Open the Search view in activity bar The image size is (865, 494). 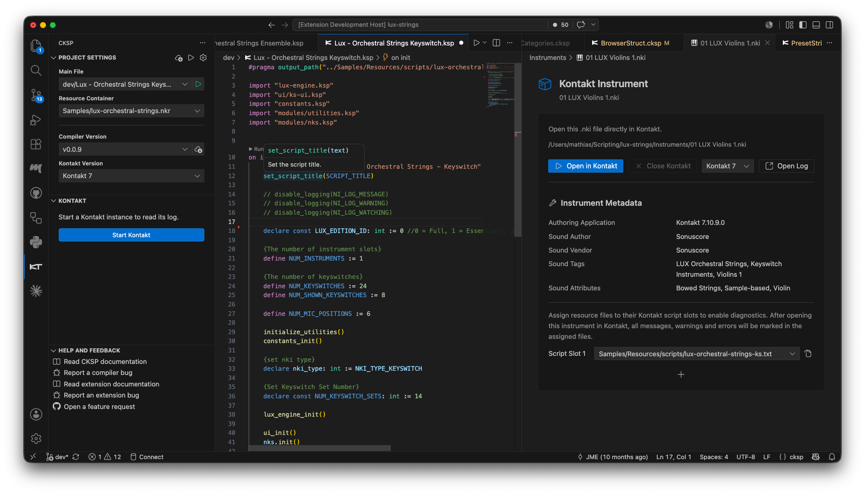pyautogui.click(x=36, y=70)
